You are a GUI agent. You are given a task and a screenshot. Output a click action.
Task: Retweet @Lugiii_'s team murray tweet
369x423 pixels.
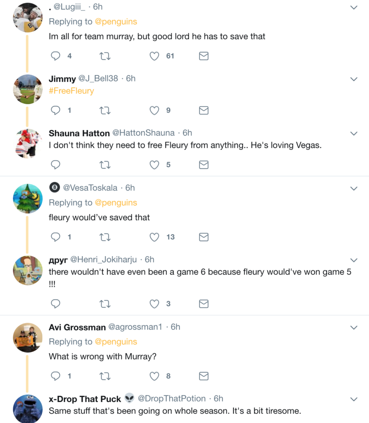tap(105, 56)
